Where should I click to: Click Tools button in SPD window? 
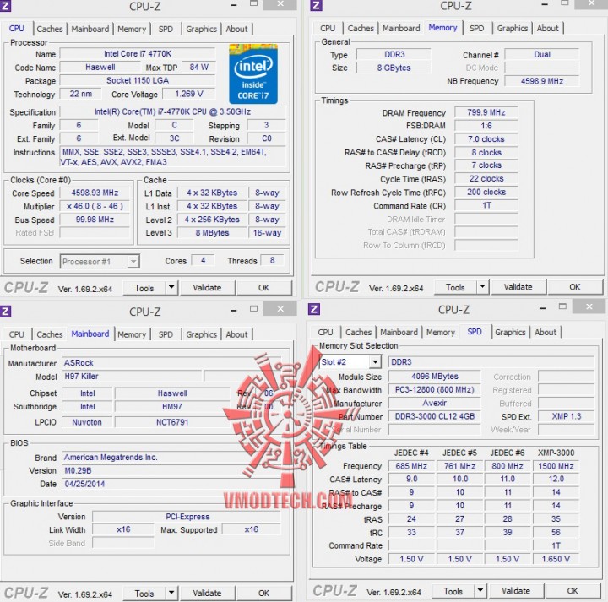[453, 591]
